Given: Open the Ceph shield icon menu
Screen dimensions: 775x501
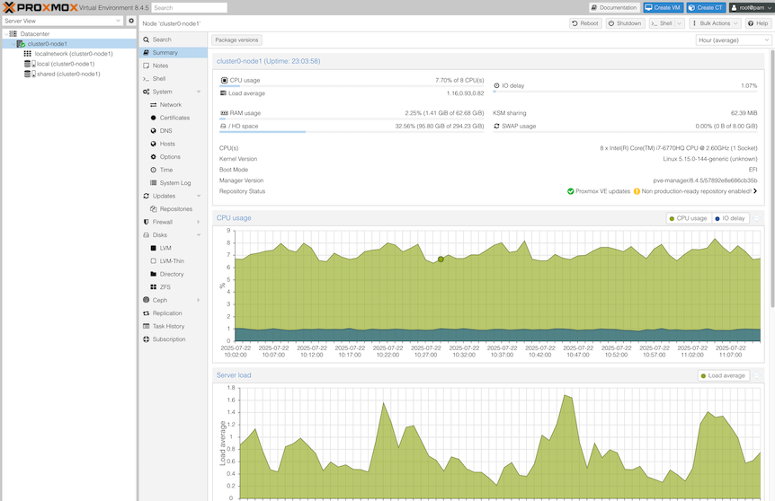Looking at the screenshot, I should tap(160, 300).
